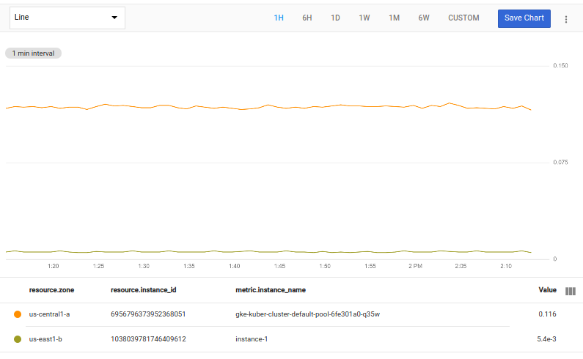Open the CUSTOM time range option
Screen dimensions: 583x359
(x=463, y=18)
